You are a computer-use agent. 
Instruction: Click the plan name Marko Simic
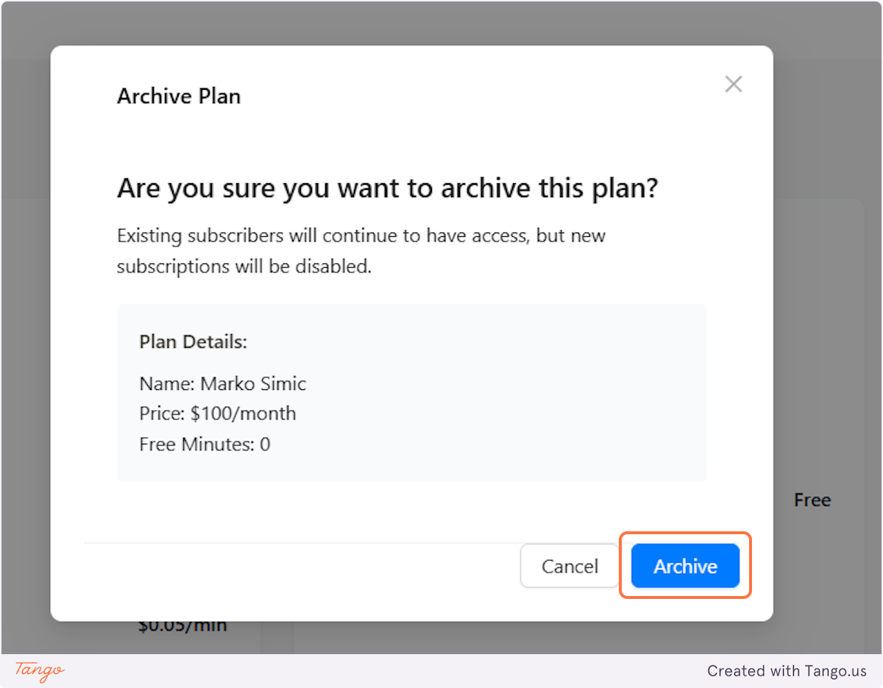222,383
